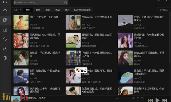Open the downloads page in sidebar
The height and width of the screenshot is (102, 171).
tap(5, 48)
